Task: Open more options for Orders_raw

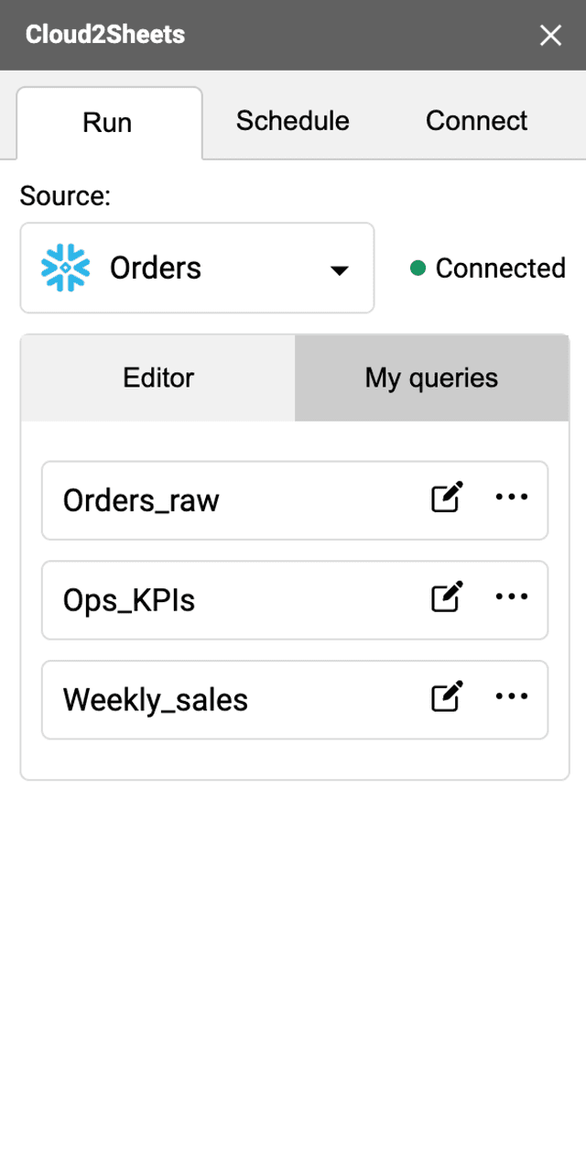Action: pyautogui.click(x=512, y=497)
